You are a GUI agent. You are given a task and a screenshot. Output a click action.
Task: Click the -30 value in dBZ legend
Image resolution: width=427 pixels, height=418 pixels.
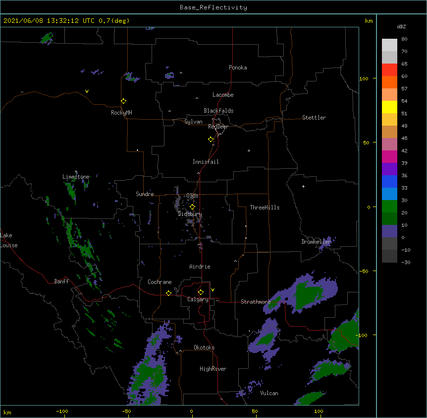point(406,263)
